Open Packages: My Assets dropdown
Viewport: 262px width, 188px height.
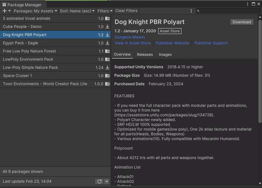pyautogui.click(x=35, y=11)
